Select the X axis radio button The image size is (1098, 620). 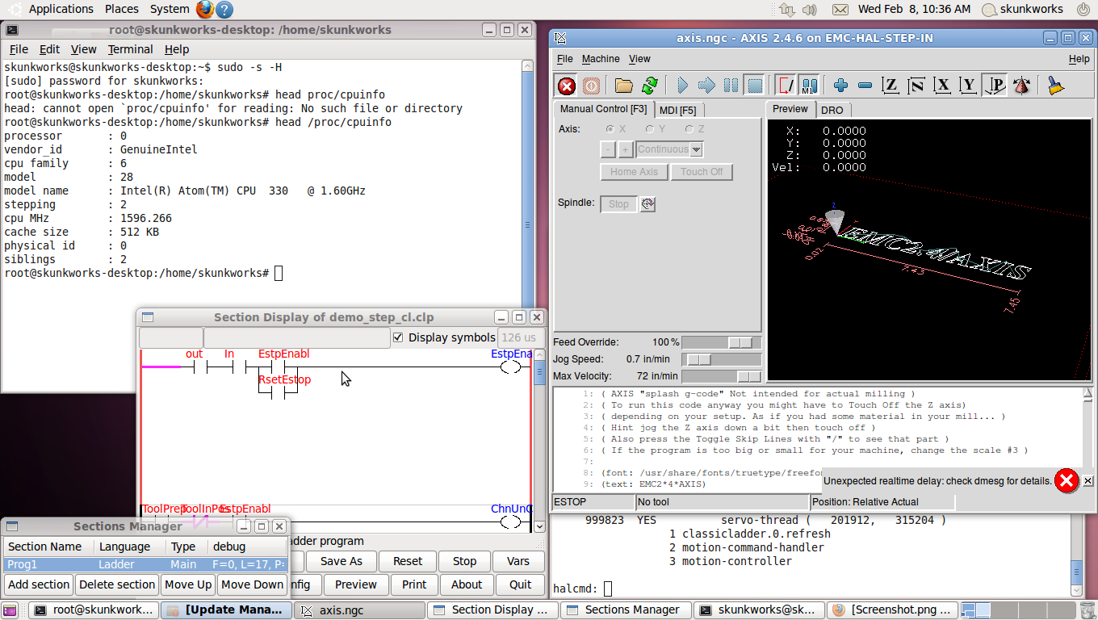[610, 129]
